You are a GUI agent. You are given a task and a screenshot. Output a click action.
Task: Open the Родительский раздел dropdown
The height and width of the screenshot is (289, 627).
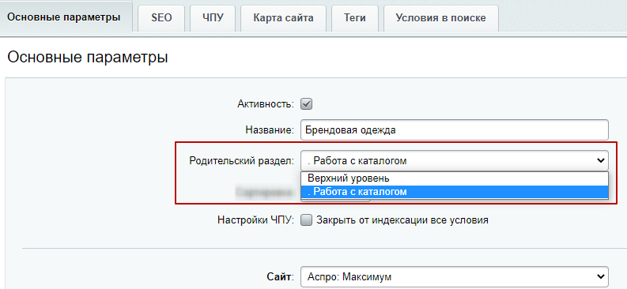455,160
